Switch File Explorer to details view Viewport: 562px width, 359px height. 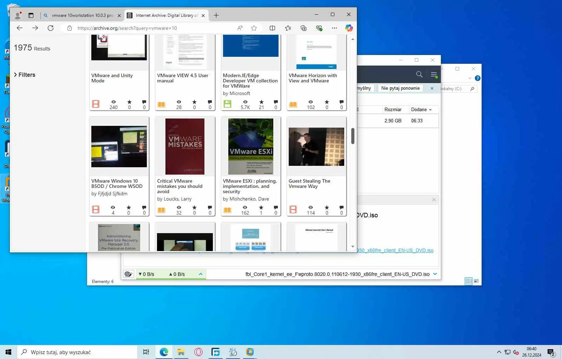pos(469,281)
